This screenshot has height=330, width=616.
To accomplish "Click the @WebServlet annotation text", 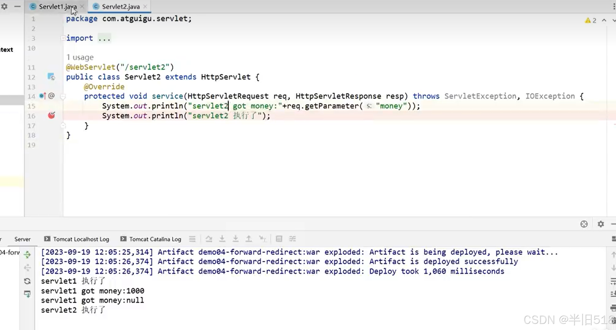I will [91, 67].
